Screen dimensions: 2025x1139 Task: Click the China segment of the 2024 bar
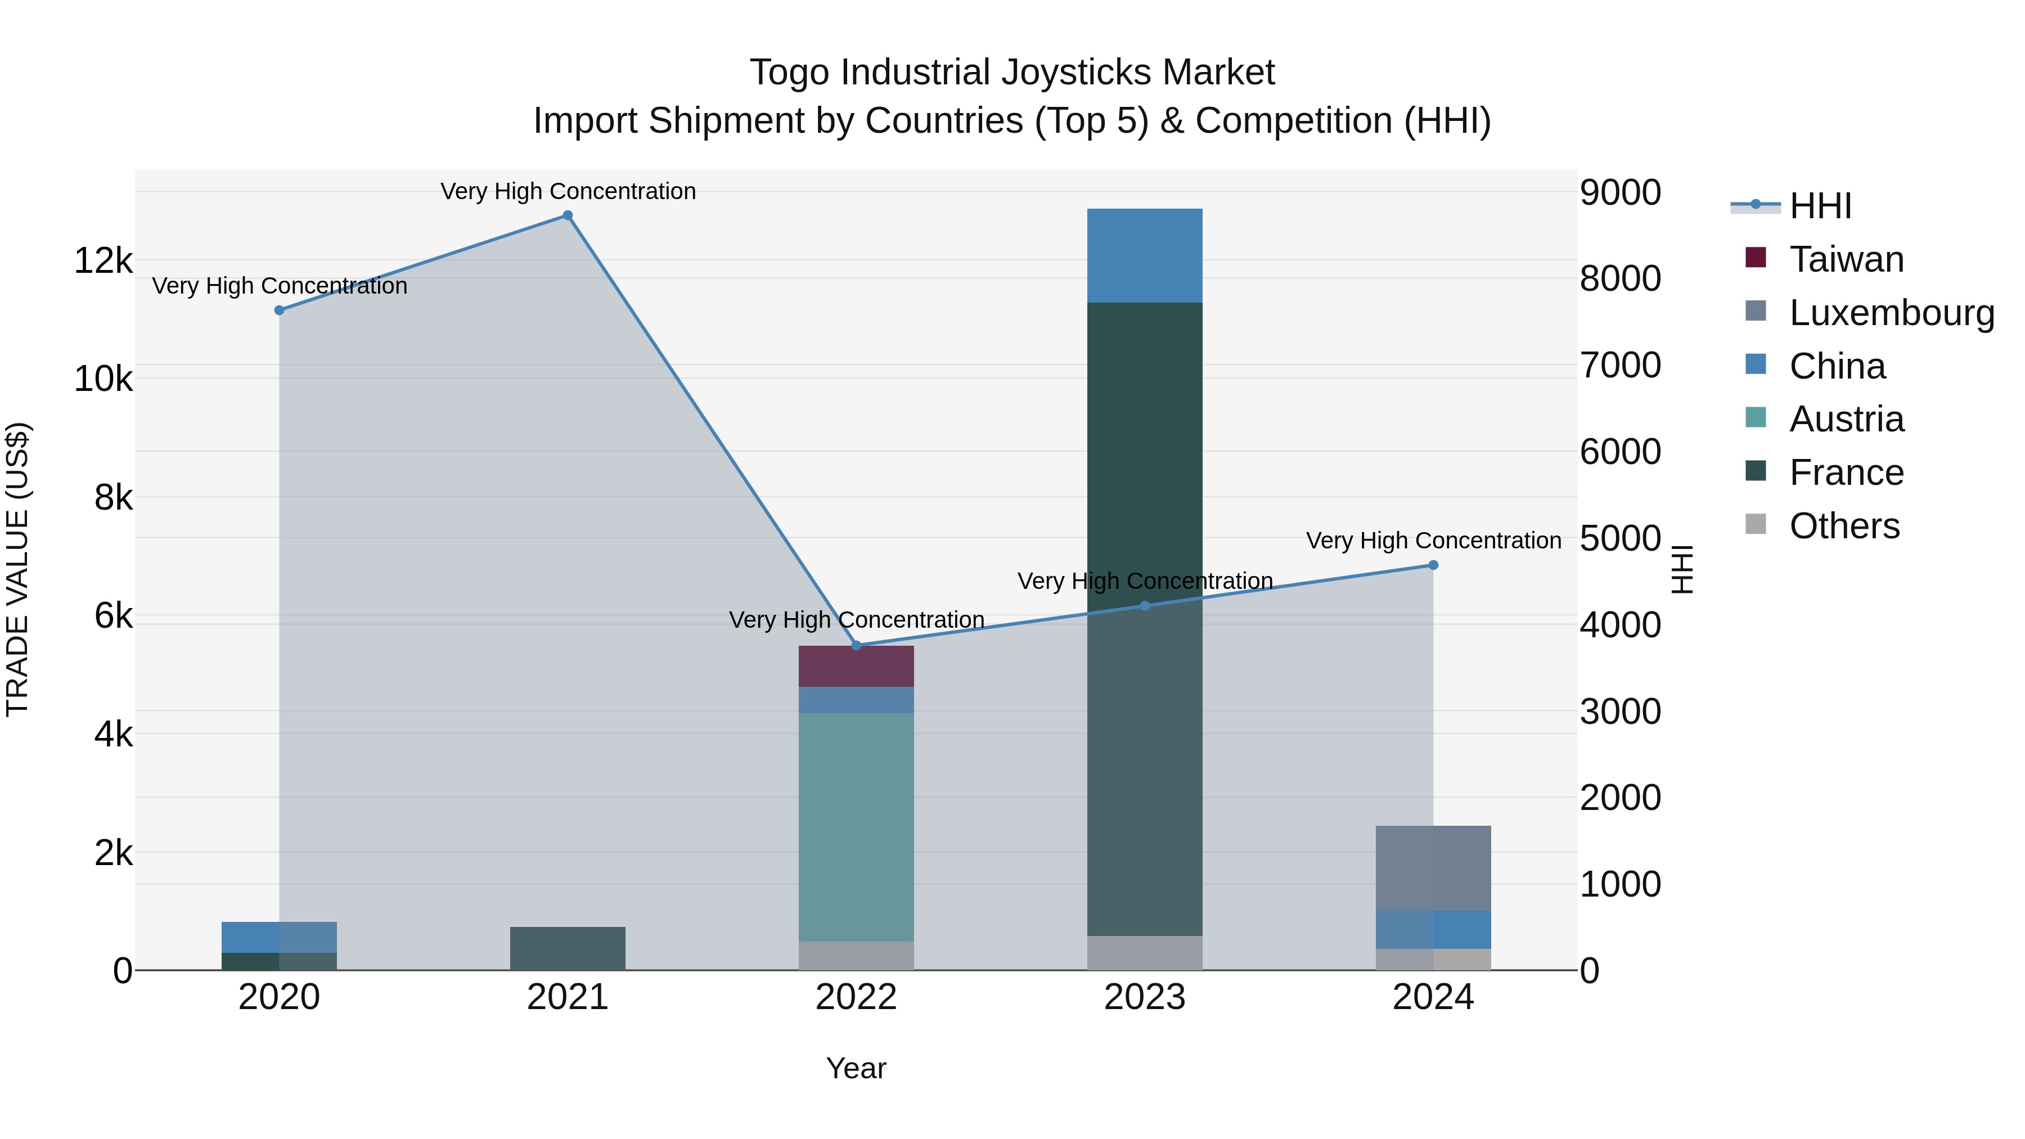click(1433, 930)
